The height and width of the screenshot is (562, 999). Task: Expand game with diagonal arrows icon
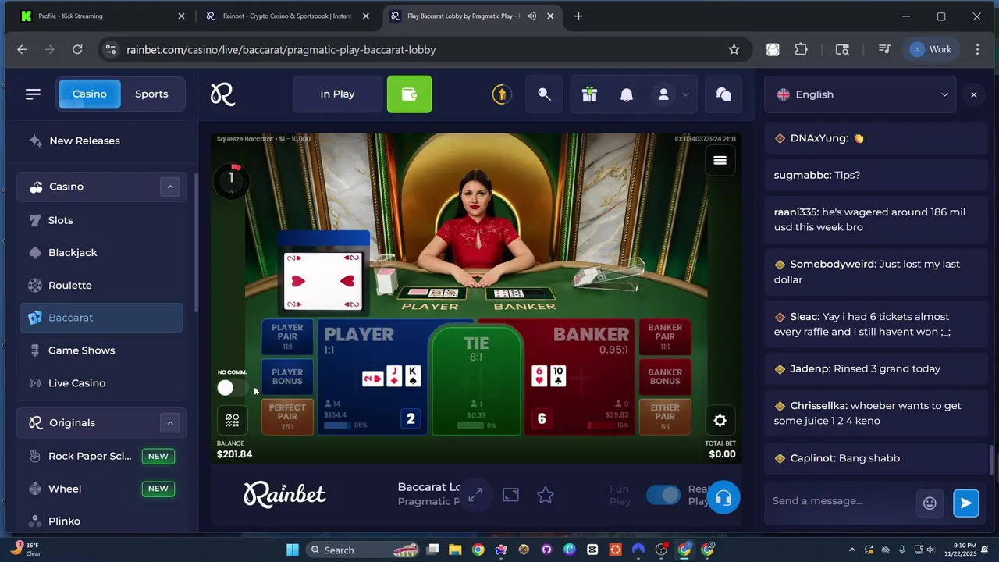click(475, 495)
